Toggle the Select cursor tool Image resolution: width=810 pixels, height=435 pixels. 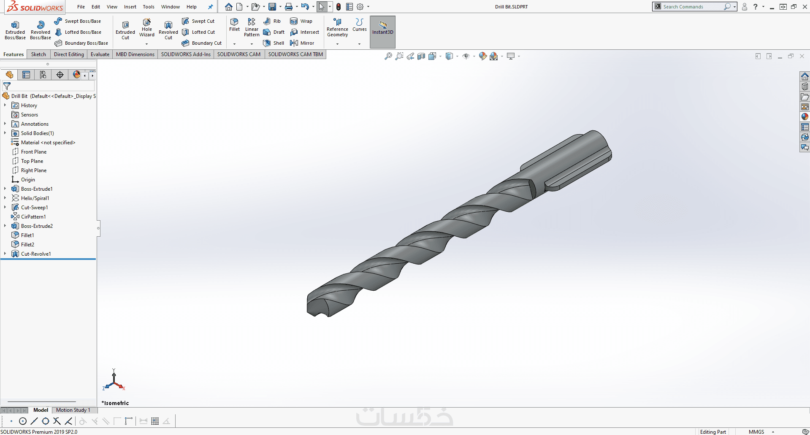click(x=322, y=7)
